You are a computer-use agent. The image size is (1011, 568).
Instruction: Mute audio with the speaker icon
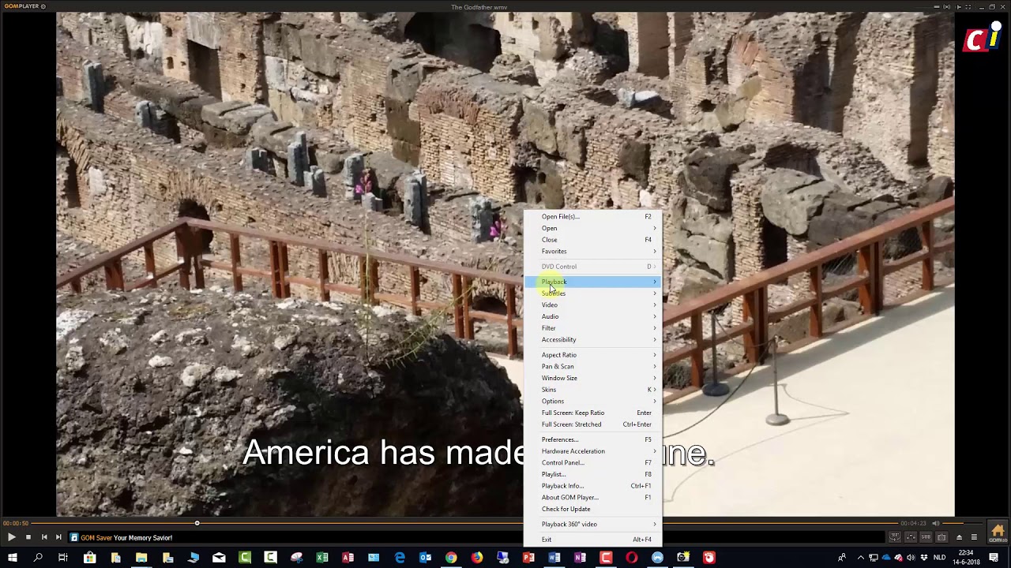point(935,523)
